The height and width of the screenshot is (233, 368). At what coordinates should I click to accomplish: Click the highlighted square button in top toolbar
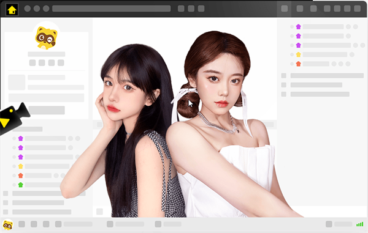click(x=284, y=9)
